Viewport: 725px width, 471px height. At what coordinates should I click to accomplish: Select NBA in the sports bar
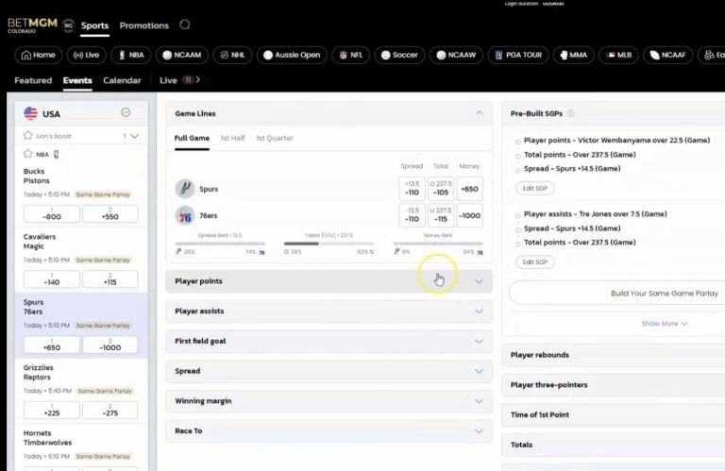tap(131, 55)
